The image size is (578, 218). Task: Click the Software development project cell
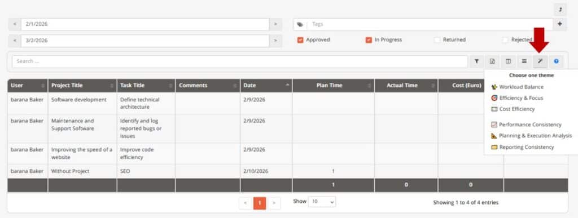82,103
